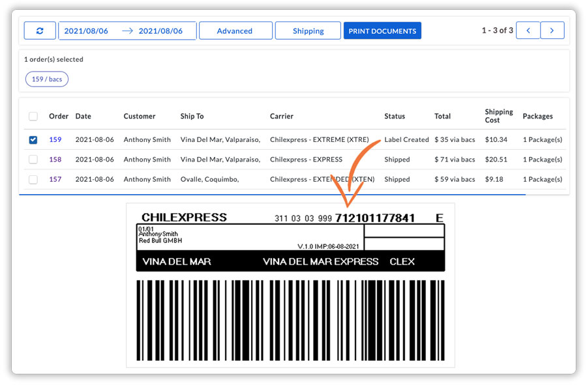
Task: Click tracking number 712101177841 on the label
Action: pyautogui.click(x=375, y=218)
